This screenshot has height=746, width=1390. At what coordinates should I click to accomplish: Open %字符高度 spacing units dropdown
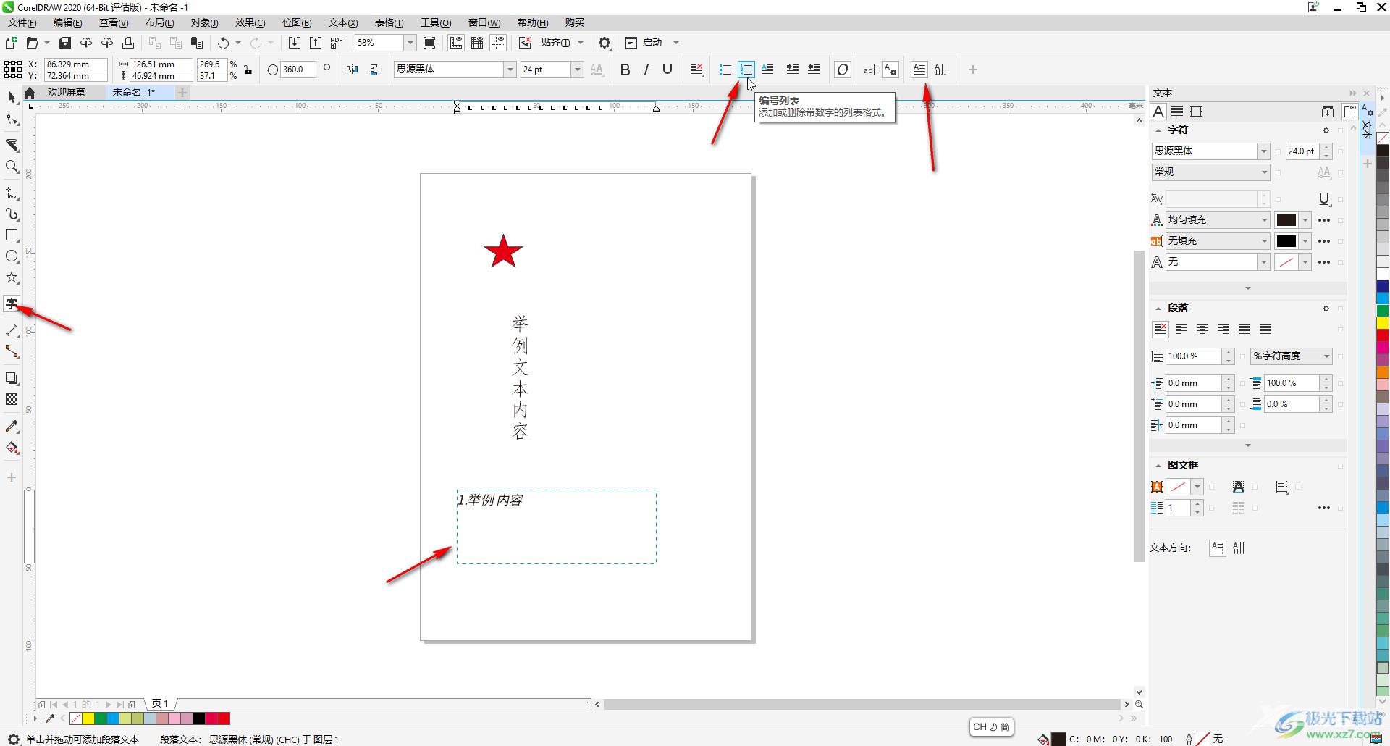tap(1326, 356)
